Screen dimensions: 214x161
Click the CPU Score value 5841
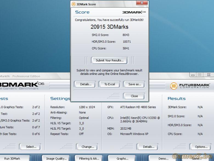tap(126, 48)
